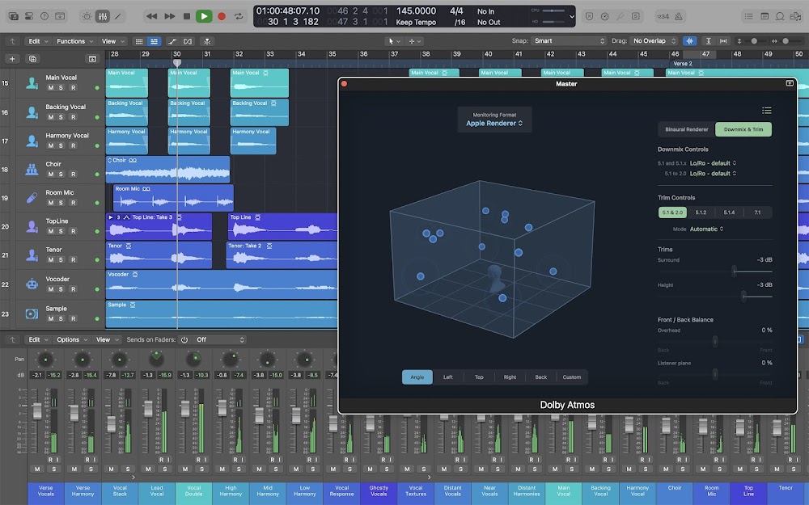This screenshot has width=809, height=505.
Task: Select the 5.1.2 trim button
Action: (701, 213)
